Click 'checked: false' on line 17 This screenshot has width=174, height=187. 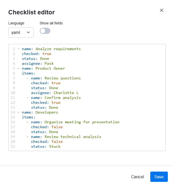[47, 127]
